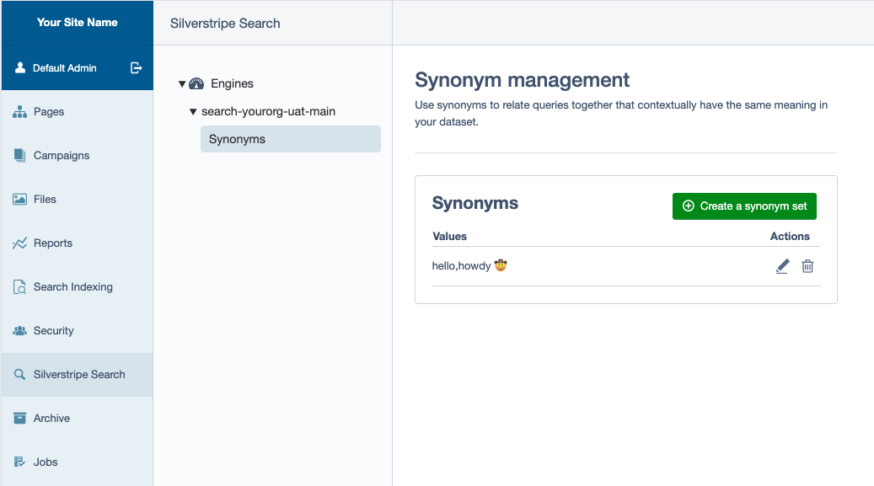Click the Security group icon
This screenshot has width=874, height=486.
[19, 330]
